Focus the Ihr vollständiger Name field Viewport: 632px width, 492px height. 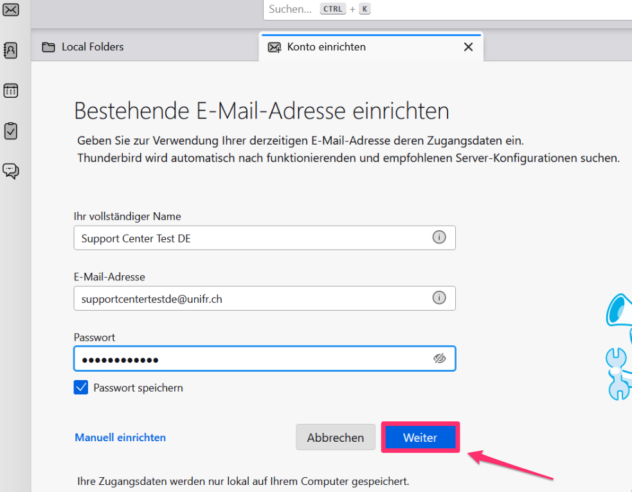click(x=251, y=238)
